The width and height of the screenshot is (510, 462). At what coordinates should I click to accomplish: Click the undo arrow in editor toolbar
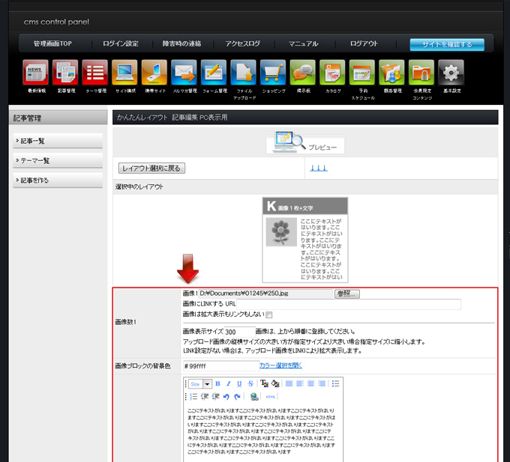[226, 397]
